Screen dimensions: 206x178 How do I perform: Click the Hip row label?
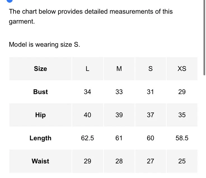coord(40,115)
